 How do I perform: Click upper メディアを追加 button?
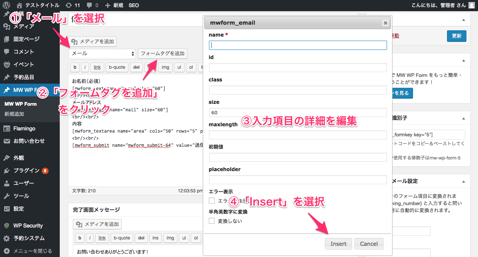tap(93, 41)
